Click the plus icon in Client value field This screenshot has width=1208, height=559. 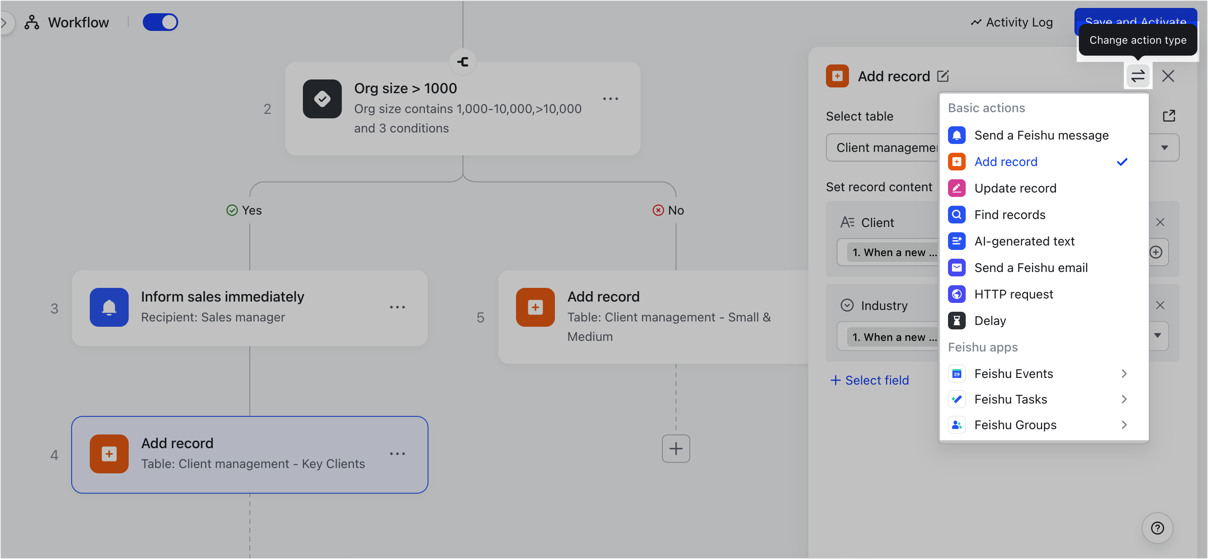pyautogui.click(x=1155, y=253)
